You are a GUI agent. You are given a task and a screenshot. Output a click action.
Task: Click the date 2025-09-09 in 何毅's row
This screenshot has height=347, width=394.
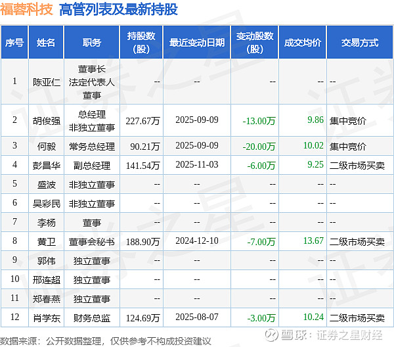[197, 145]
